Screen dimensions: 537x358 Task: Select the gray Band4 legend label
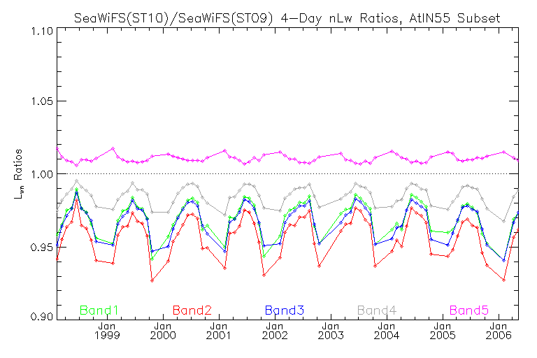(x=377, y=310)
